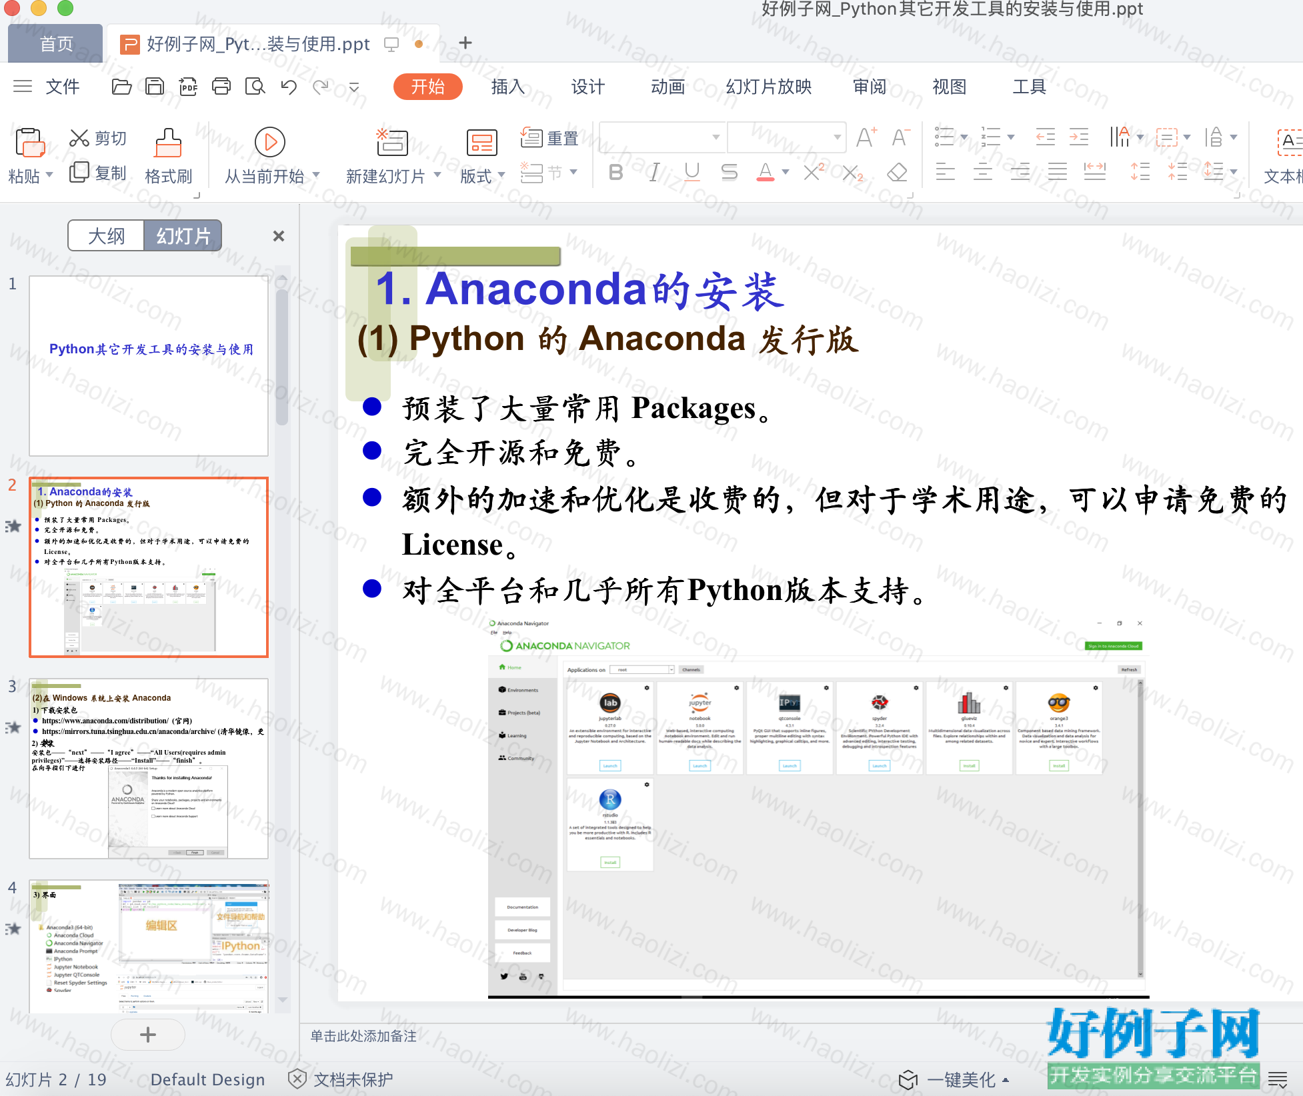Image resolution: width=1303 pixels, height=1096 pixels.
Task: Toggle bold formatting
Action: 616,173
